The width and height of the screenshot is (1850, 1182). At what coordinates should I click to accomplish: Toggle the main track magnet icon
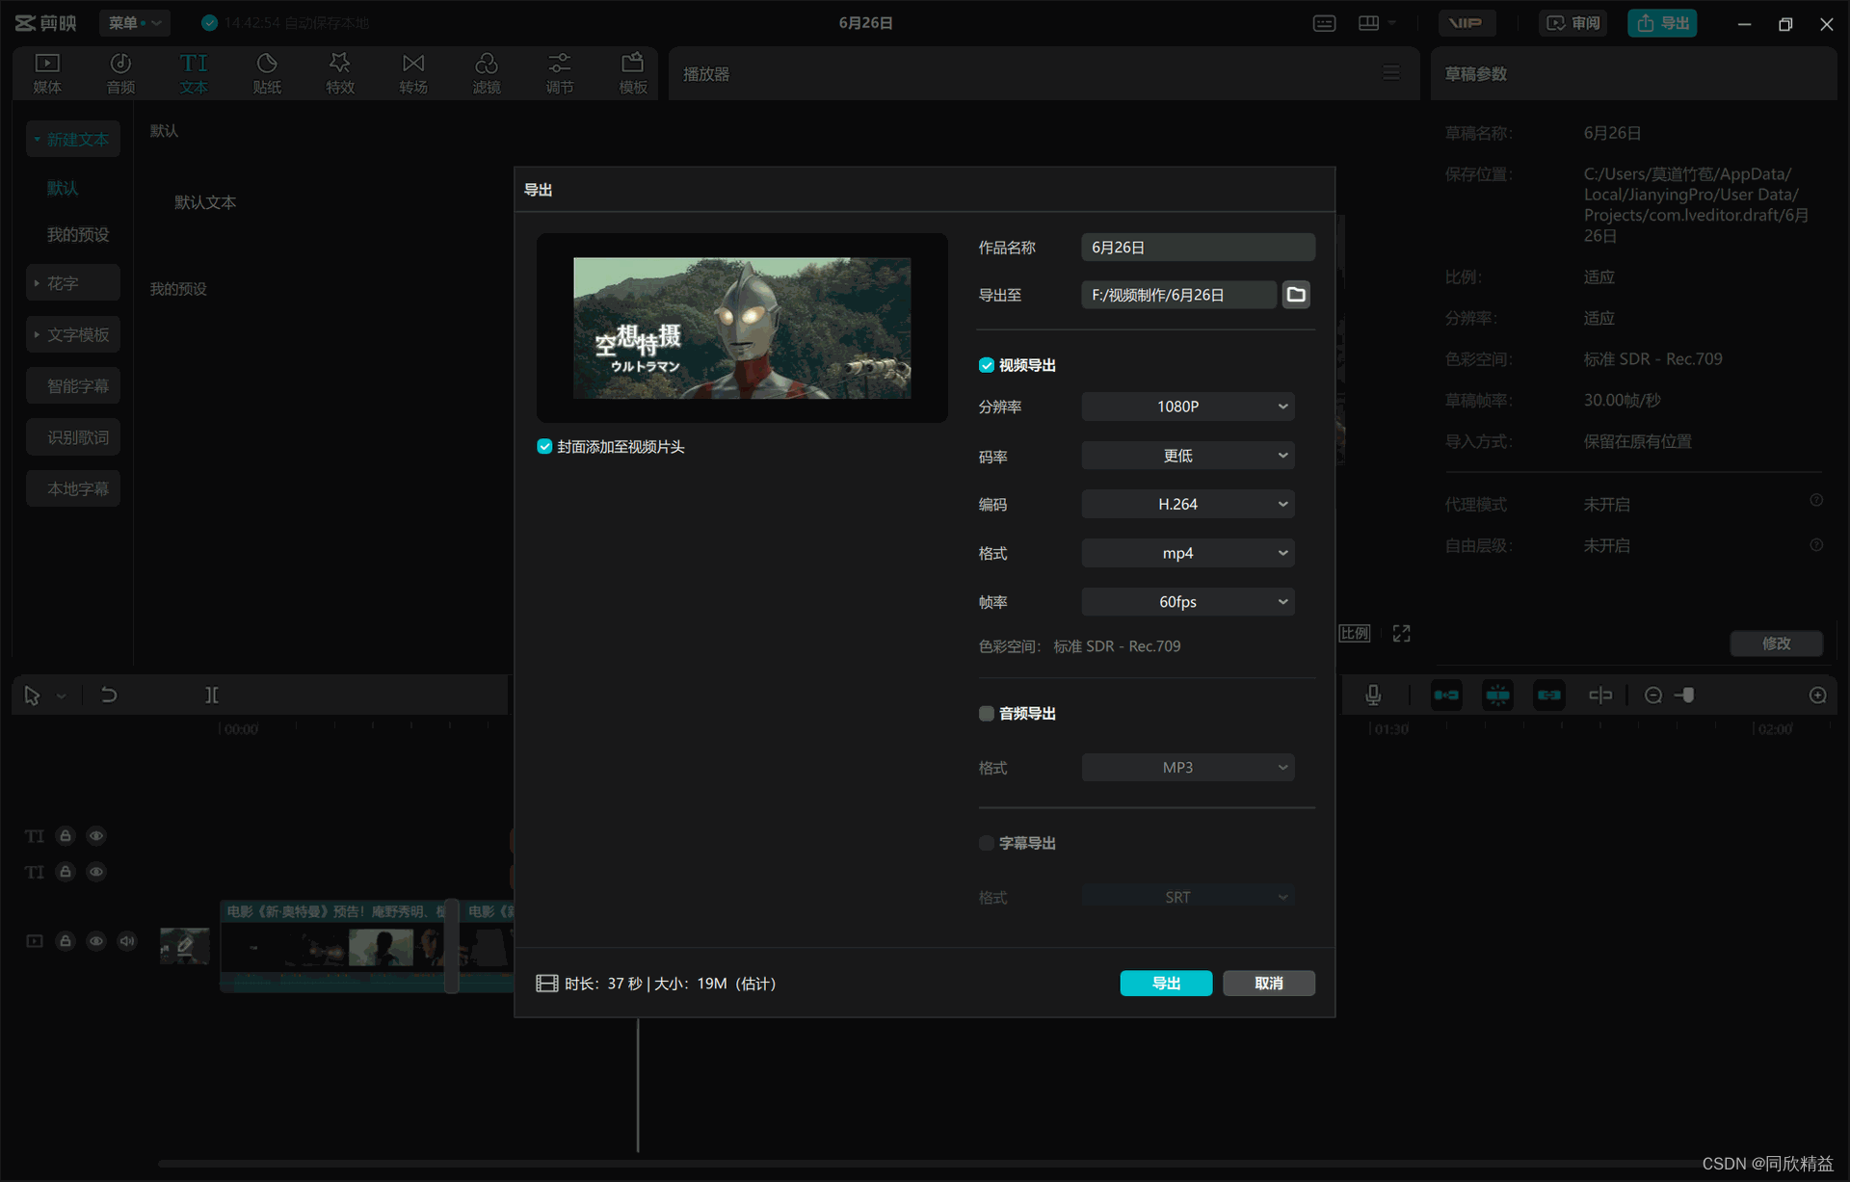pos(1446,695)
